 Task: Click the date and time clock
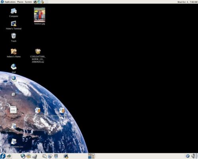click(187, 2)
